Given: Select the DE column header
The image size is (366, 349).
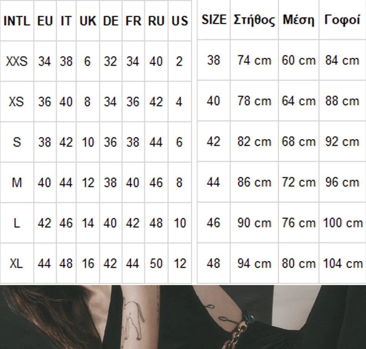Looking at the screenshot, I should [110, 21].
